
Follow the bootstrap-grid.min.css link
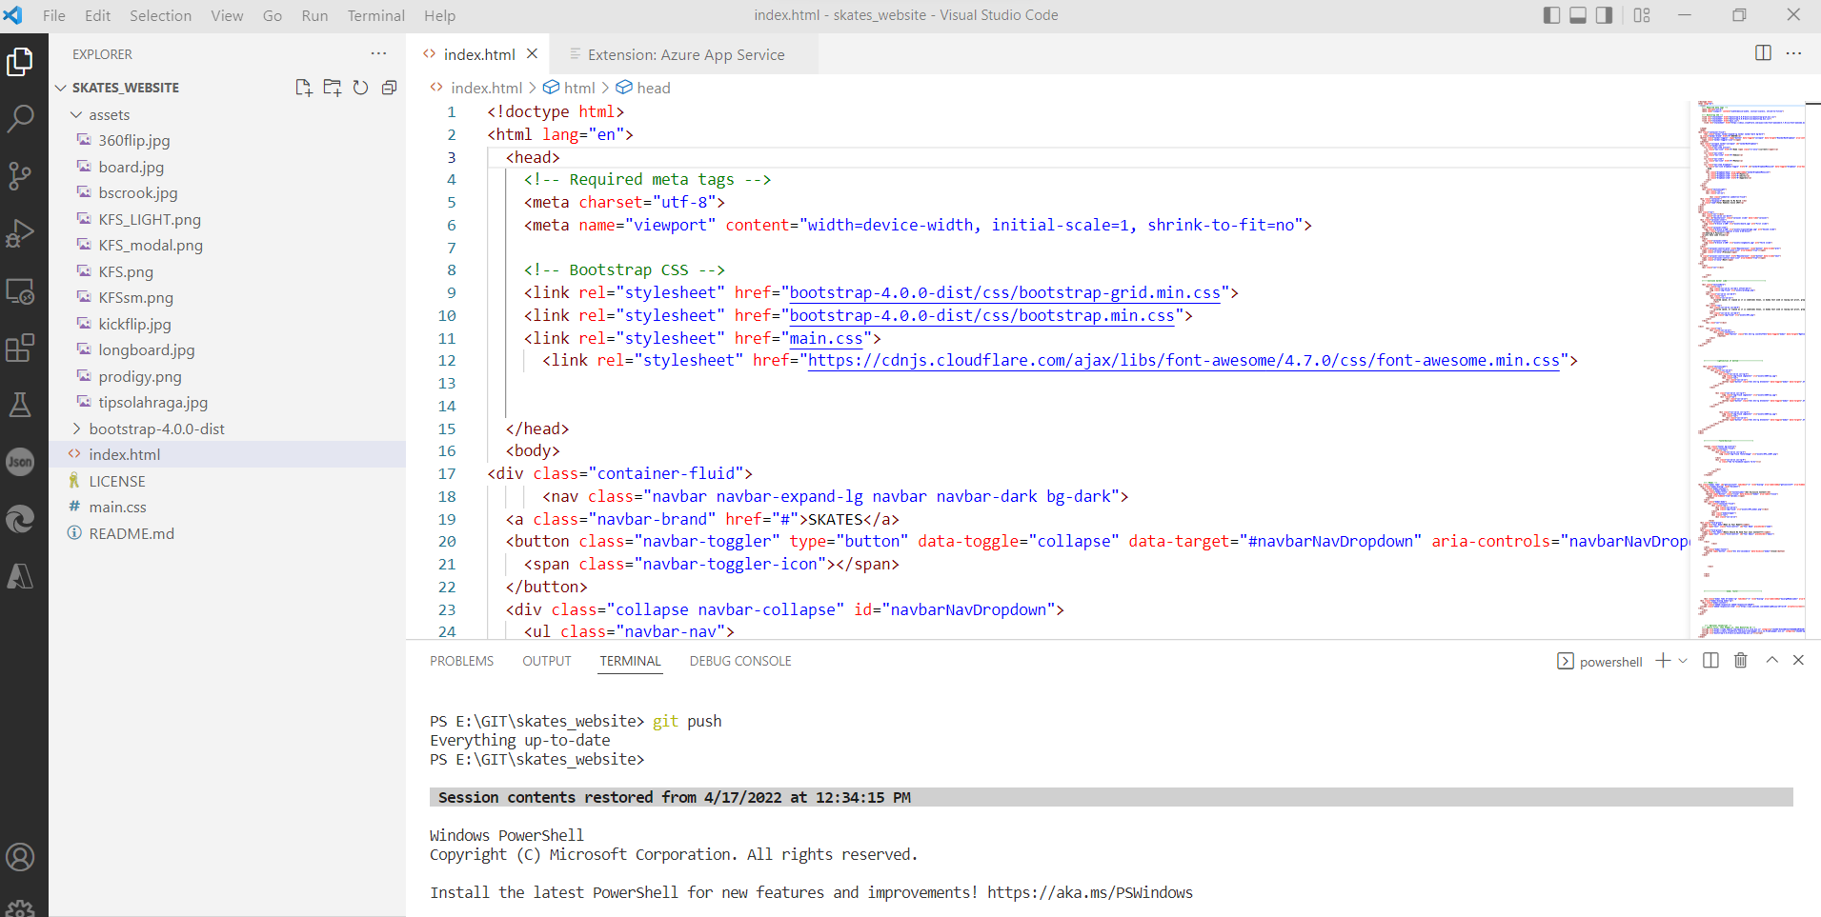coord(1005,293)
